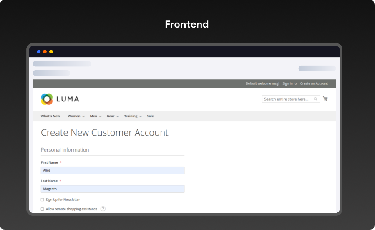Click the Luma logo icon
The width and height of the screenshot is (375, 230).
click(x=47, y=99)
